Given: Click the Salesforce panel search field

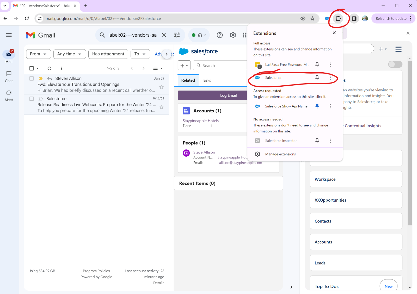Looking at the screenshot, I should (220, 65).
